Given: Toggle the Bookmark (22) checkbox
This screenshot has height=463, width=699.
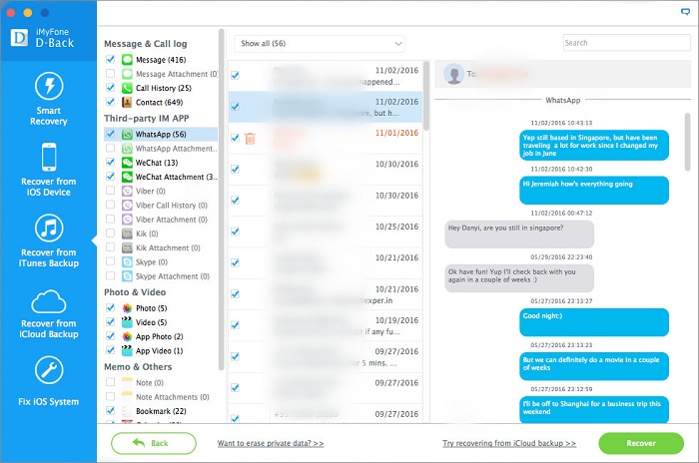Looking at the screenshot, I should [111, 411].
